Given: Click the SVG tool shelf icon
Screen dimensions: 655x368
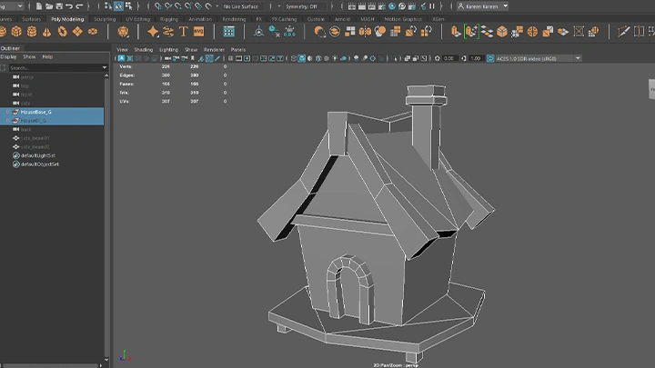Looking at the screenshot, I should (197, 32).
